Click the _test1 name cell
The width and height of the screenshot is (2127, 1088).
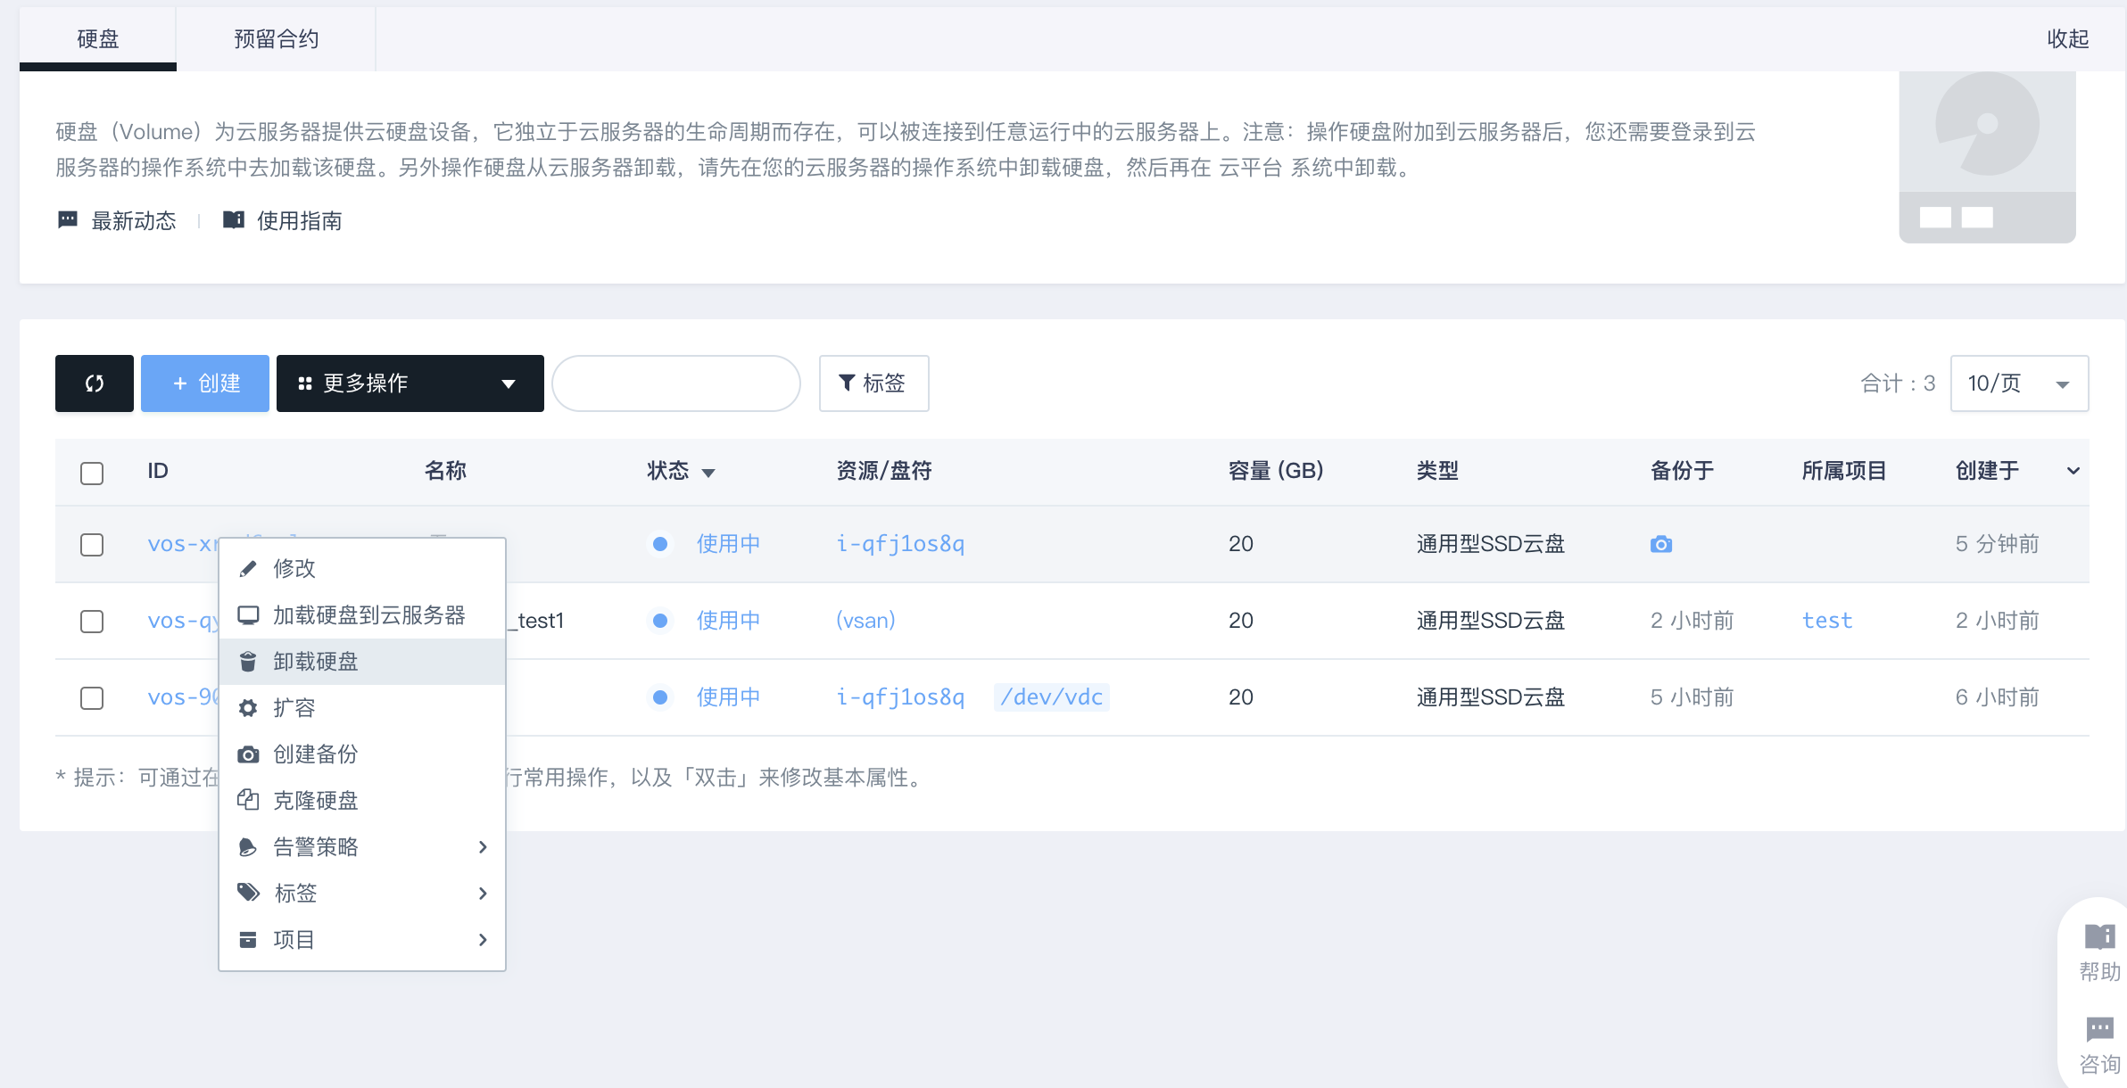point(538,621)
